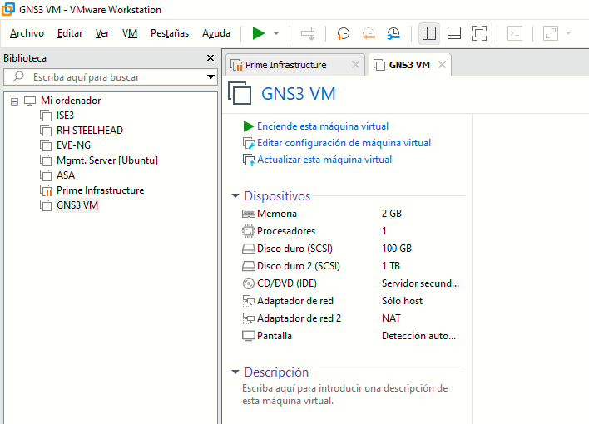This screenshot has height=424, width=589.
Task: Select Prime Infrastructure in the library tree
Action: pos(101,190)
